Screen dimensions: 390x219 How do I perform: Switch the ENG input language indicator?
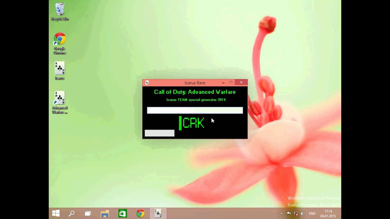(312, 214)
